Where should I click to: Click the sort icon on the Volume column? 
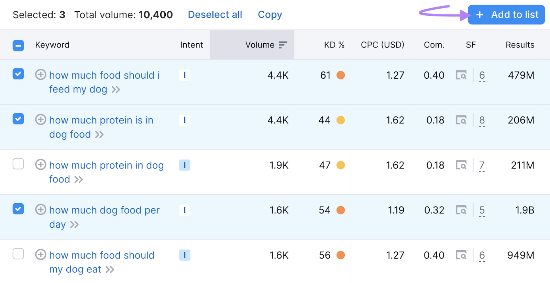pos(283,45)
